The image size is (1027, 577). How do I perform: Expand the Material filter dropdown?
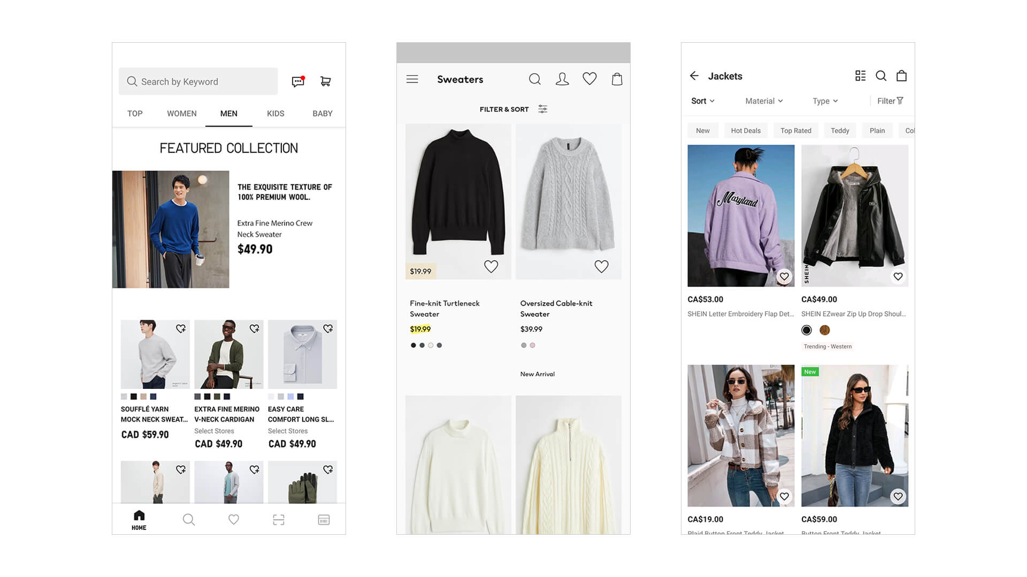[x=764, y=101]
